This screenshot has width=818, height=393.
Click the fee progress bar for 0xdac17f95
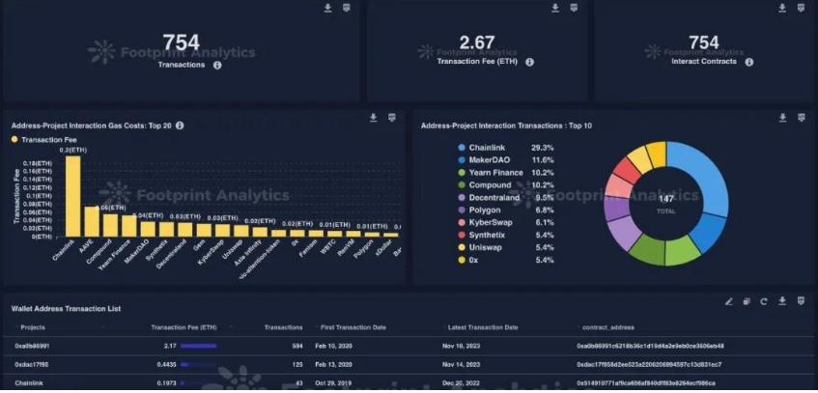pos(198,364)
